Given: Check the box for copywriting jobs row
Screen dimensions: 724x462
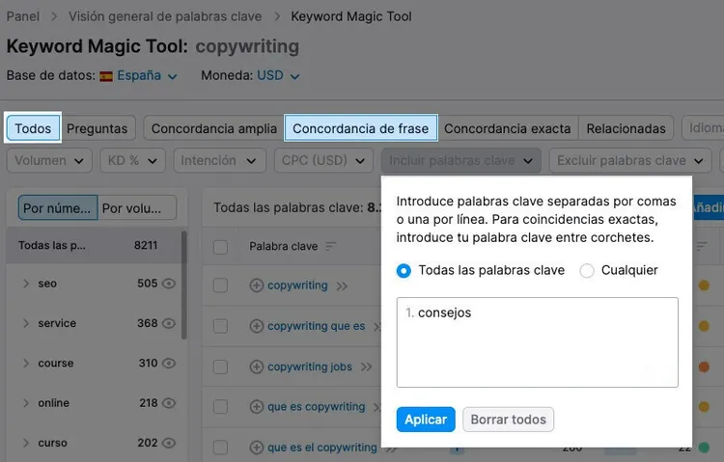Looking at the screenshot, I should coord(220,367).
